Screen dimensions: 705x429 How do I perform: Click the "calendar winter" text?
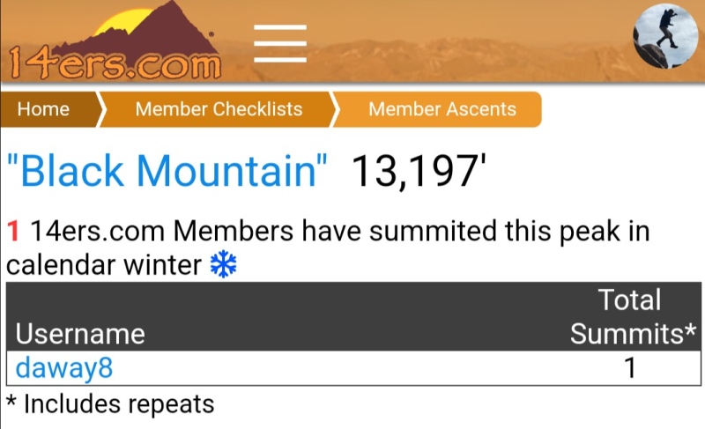tap(104, 265)
